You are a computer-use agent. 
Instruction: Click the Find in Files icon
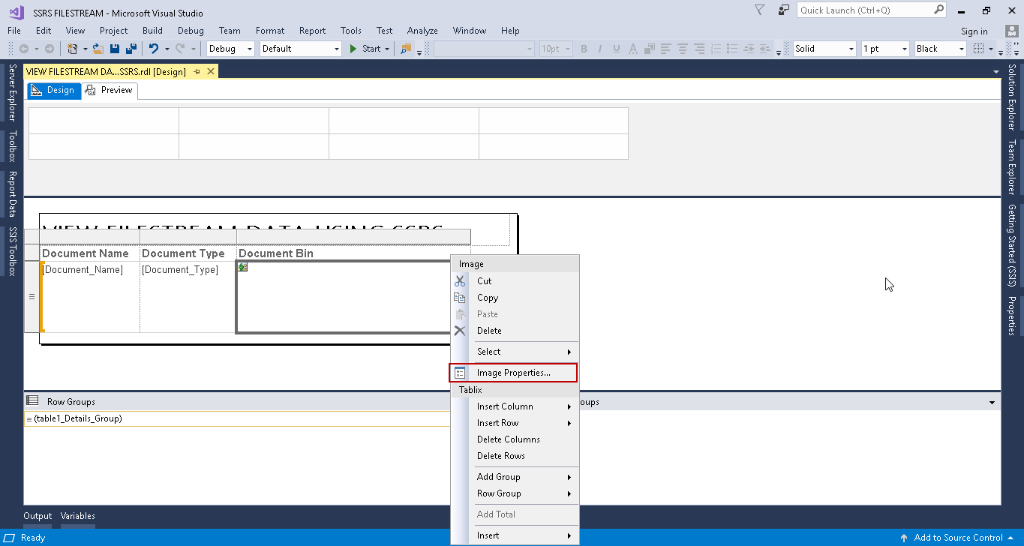pos(406,49)
